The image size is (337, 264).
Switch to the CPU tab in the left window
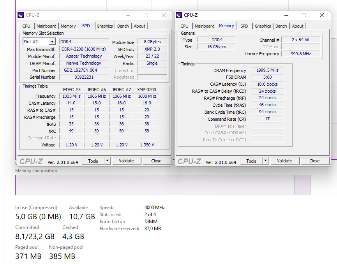point(26,26)
